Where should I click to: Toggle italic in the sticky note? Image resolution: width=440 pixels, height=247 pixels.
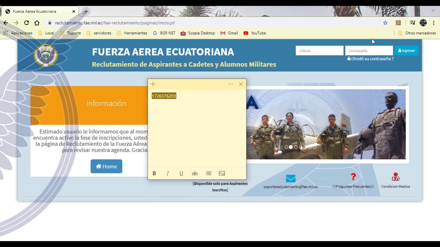coord(168,173)
